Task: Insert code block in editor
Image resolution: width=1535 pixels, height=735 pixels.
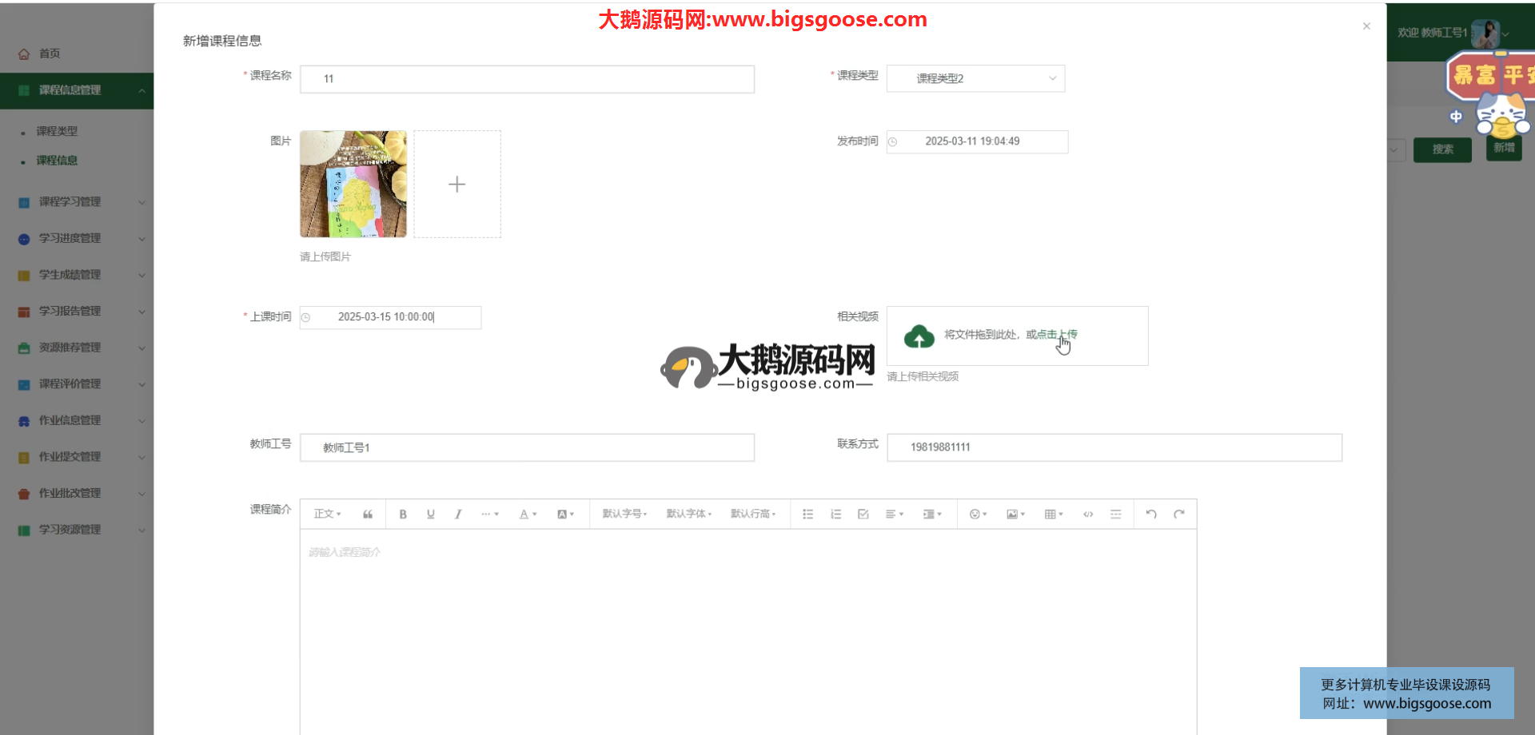Action: (1088, 514)
